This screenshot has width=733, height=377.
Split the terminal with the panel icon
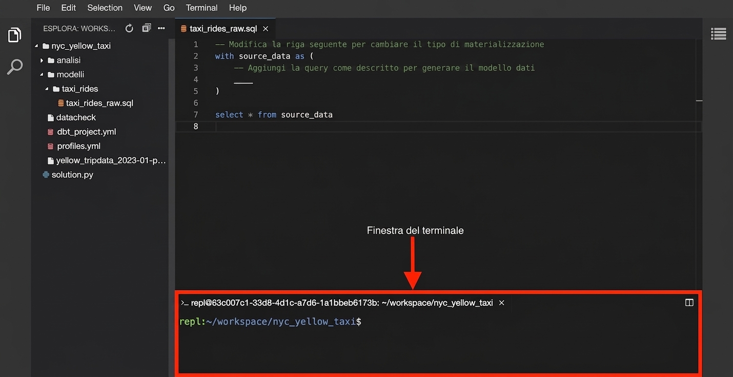[x=689, y=303]
